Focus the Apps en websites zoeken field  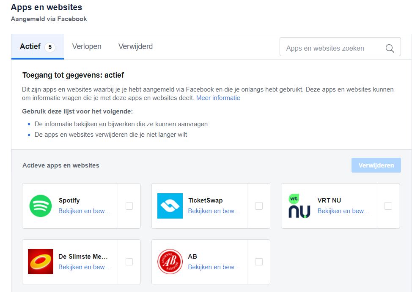tap(332, 49)
